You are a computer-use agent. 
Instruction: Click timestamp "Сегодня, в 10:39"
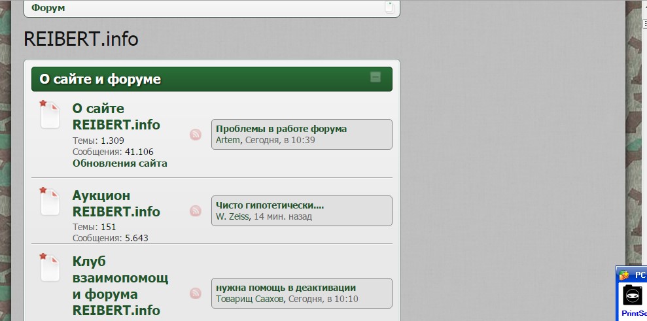(x=280, y=140)
